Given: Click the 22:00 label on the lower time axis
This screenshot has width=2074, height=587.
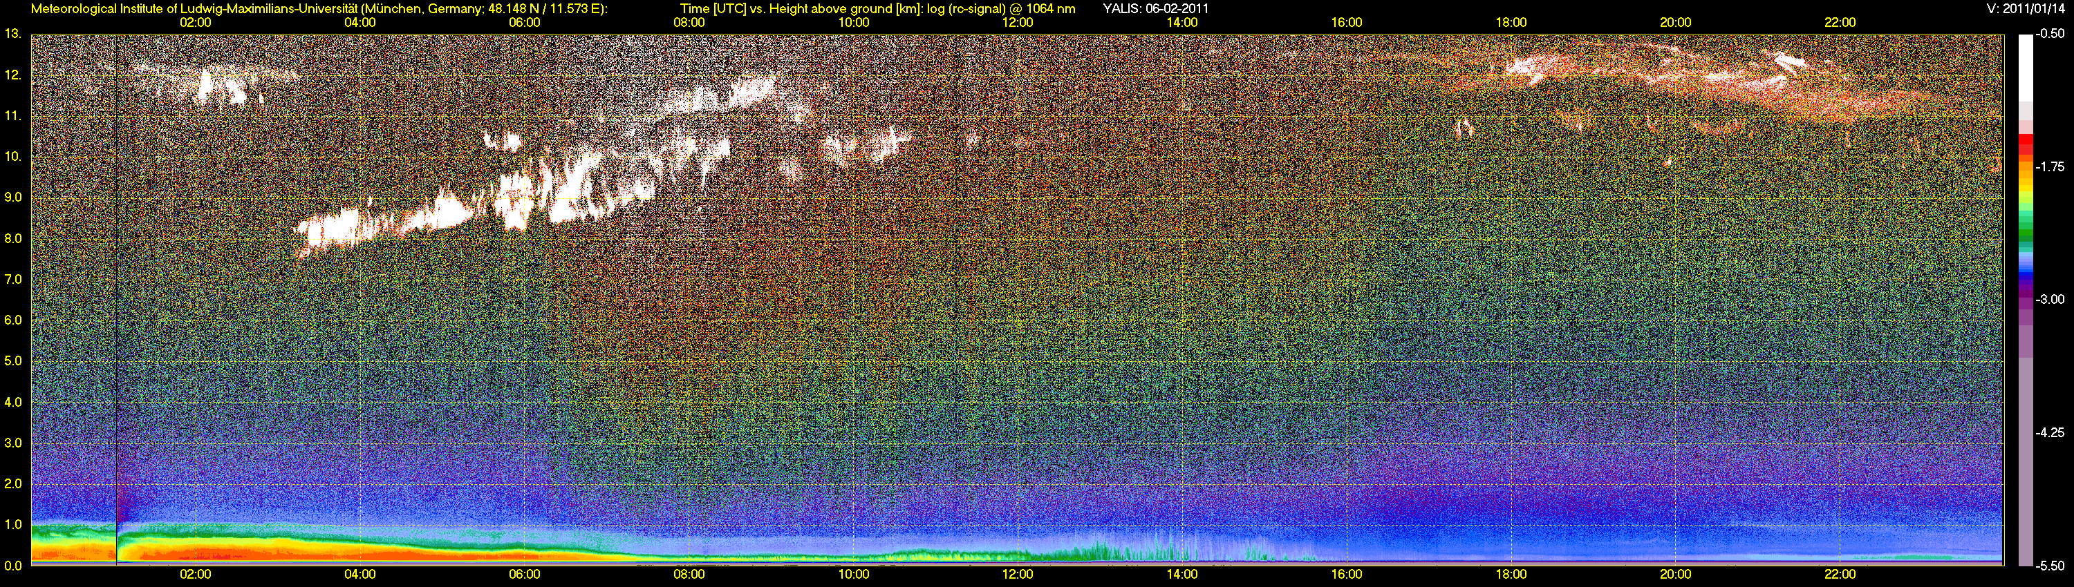Looking at the screenshot, I should pyautogui.click(x=1840, y=575).
